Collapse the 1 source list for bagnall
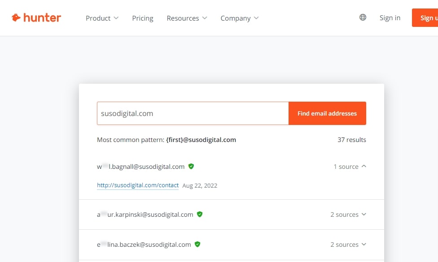 click(x=350, y=167)
